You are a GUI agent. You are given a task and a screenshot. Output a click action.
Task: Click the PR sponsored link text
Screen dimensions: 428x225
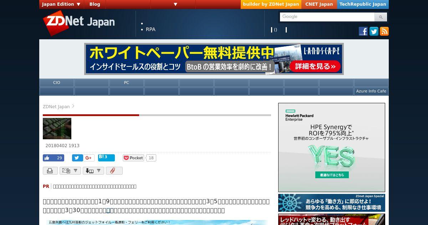coord(95,186)
